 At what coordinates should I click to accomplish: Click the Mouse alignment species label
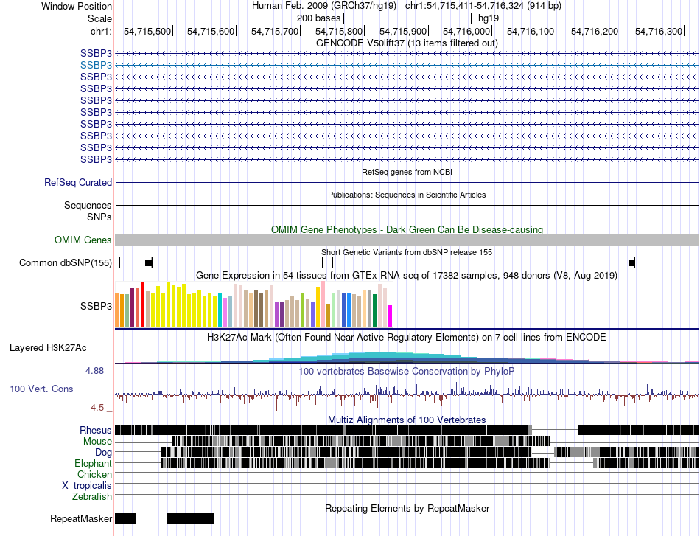[97, 442]
